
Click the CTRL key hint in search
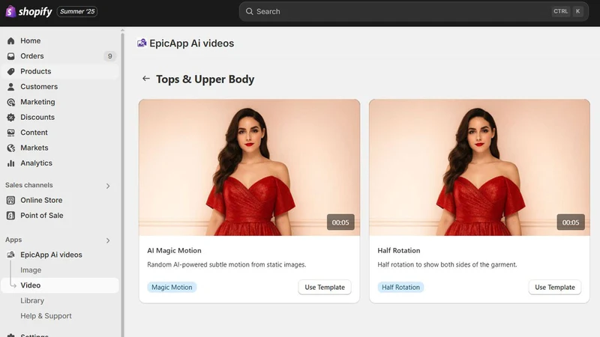click(x=560, y=11)
